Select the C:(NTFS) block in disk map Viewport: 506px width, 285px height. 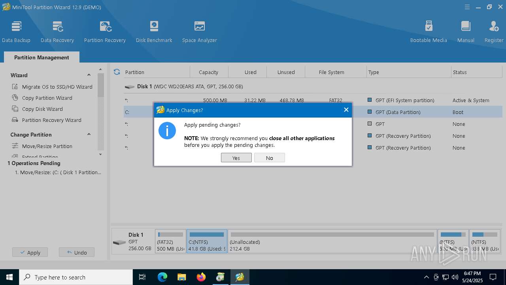pyautogui.click(x=207, y=241)
